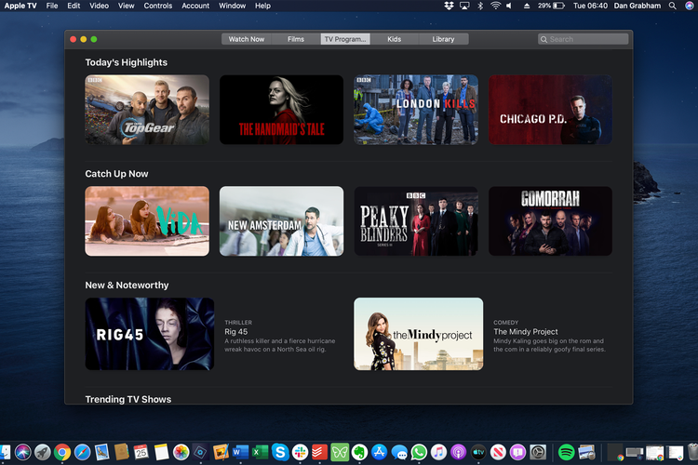Switch to the Films tab
This screenshot has height=465, width=698.
pos(296,39)
